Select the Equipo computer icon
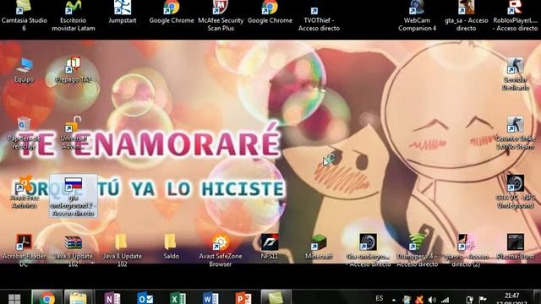The height and width of the screenshot is (304, 541). (24, 71)
